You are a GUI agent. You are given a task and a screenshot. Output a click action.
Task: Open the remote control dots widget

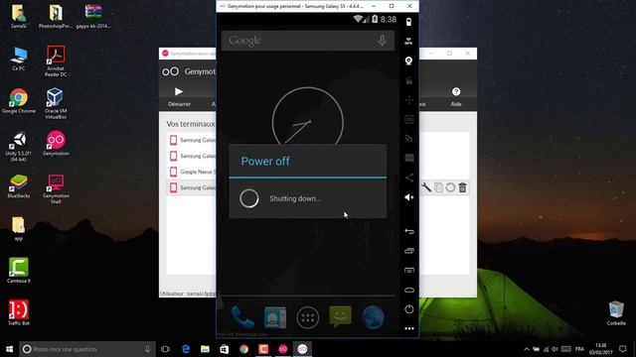[x=408, y=100]
